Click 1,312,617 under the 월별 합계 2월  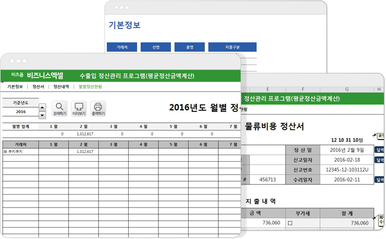pos(85,134)
